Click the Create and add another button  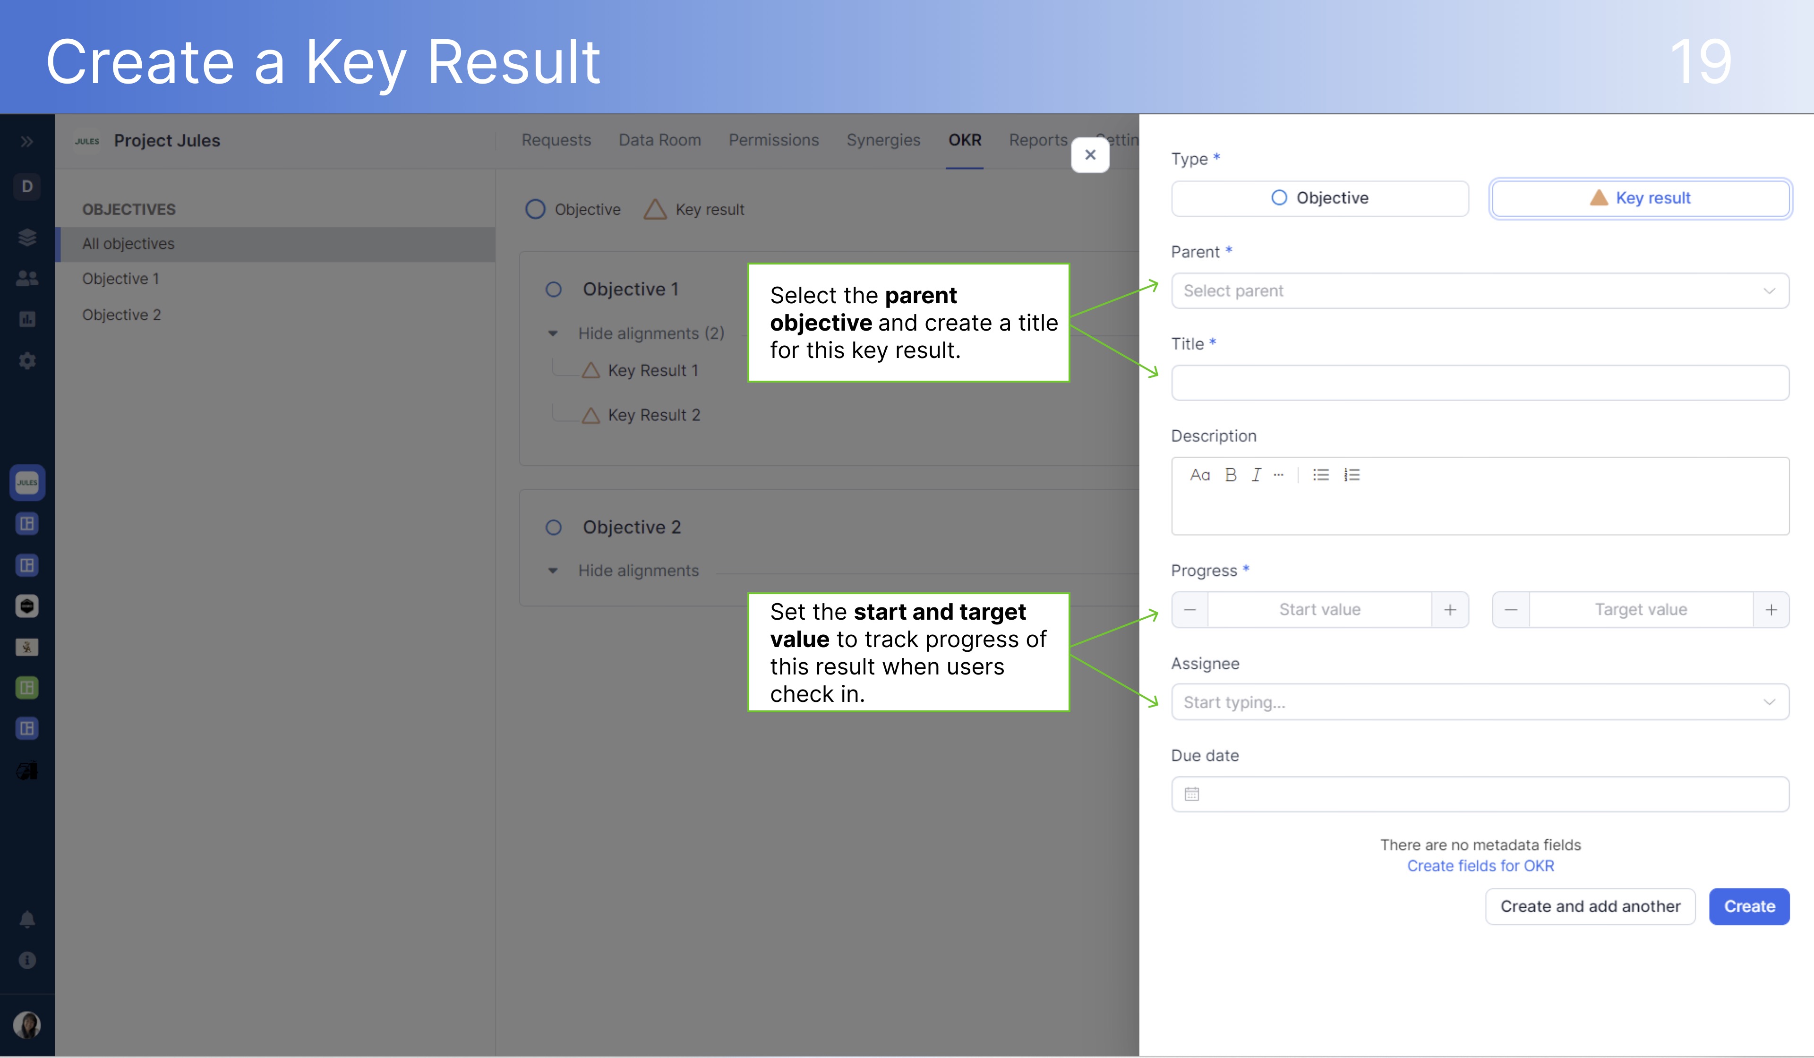click(1590, 905)
